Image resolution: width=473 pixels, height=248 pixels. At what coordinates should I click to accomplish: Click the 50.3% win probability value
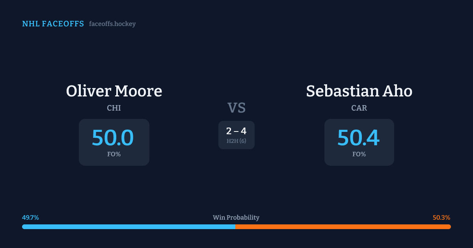(x=441, y=218)
